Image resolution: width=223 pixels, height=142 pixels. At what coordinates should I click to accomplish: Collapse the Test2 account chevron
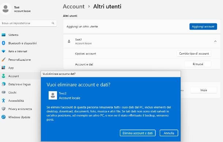tap(215, 41)
